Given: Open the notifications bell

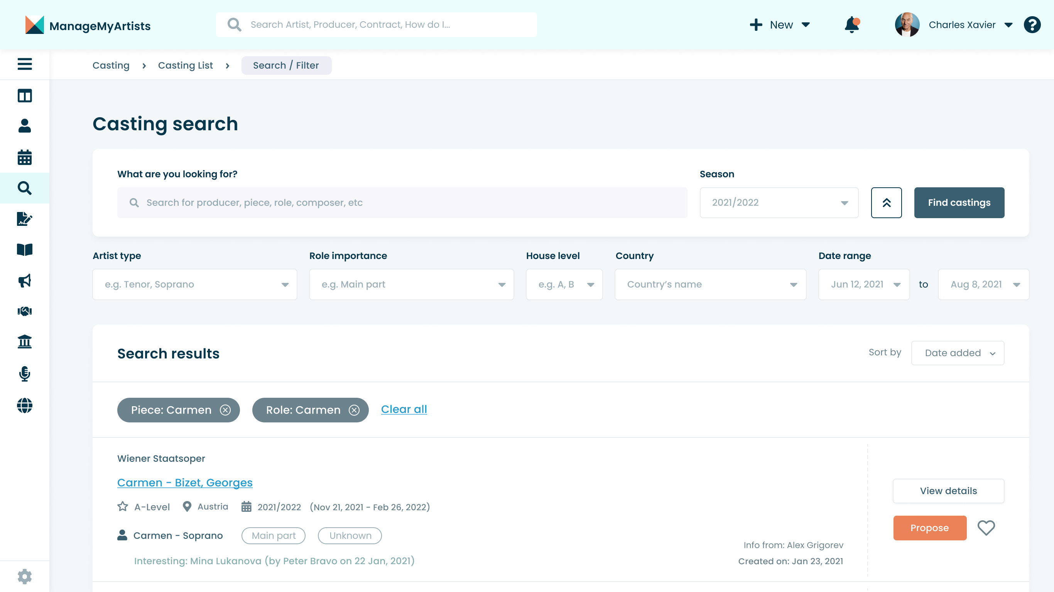Looking at the screenshot, I should [x=851, y=25].
